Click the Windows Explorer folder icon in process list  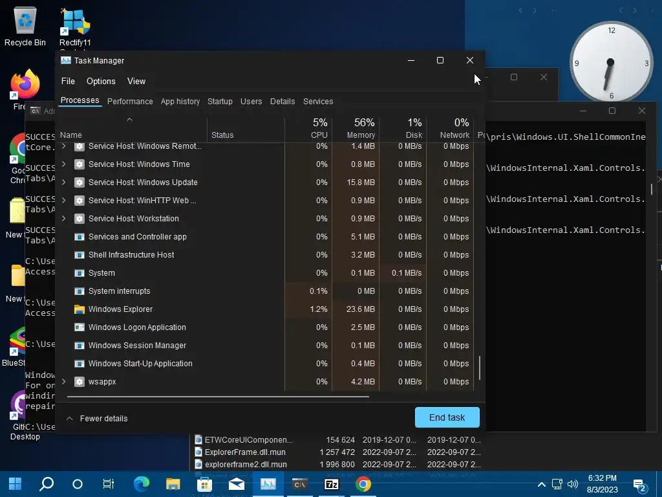tap(80, 309)
